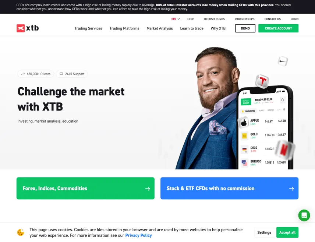
Task: Click the Netflix logo cube
Action: click(285, 149)
